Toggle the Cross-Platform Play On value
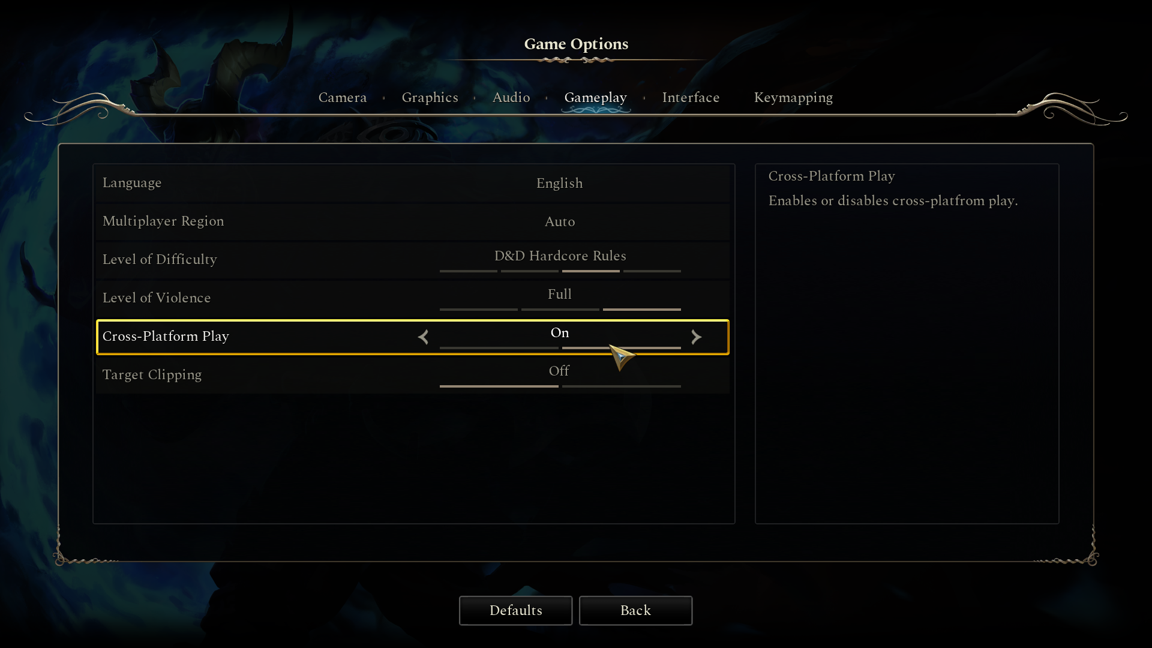This screenshot has height=648, width=1152. 560,333
